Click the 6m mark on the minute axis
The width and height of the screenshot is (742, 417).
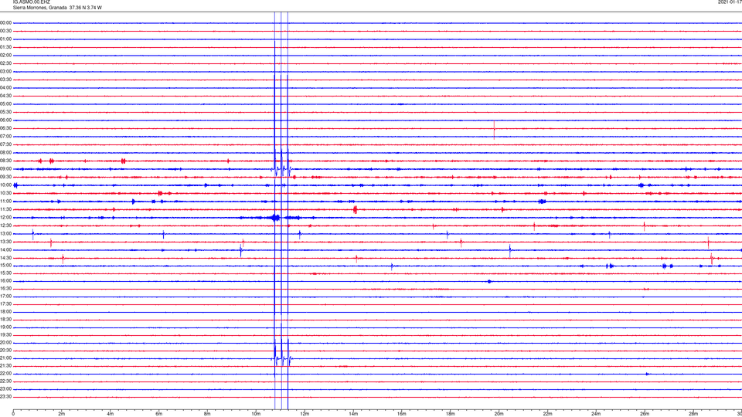158,414
